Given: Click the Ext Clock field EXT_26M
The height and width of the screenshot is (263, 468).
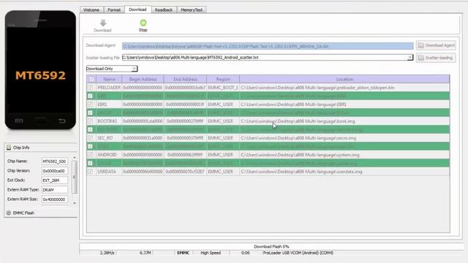Looking at the screenshot, I should click(54, 180).
